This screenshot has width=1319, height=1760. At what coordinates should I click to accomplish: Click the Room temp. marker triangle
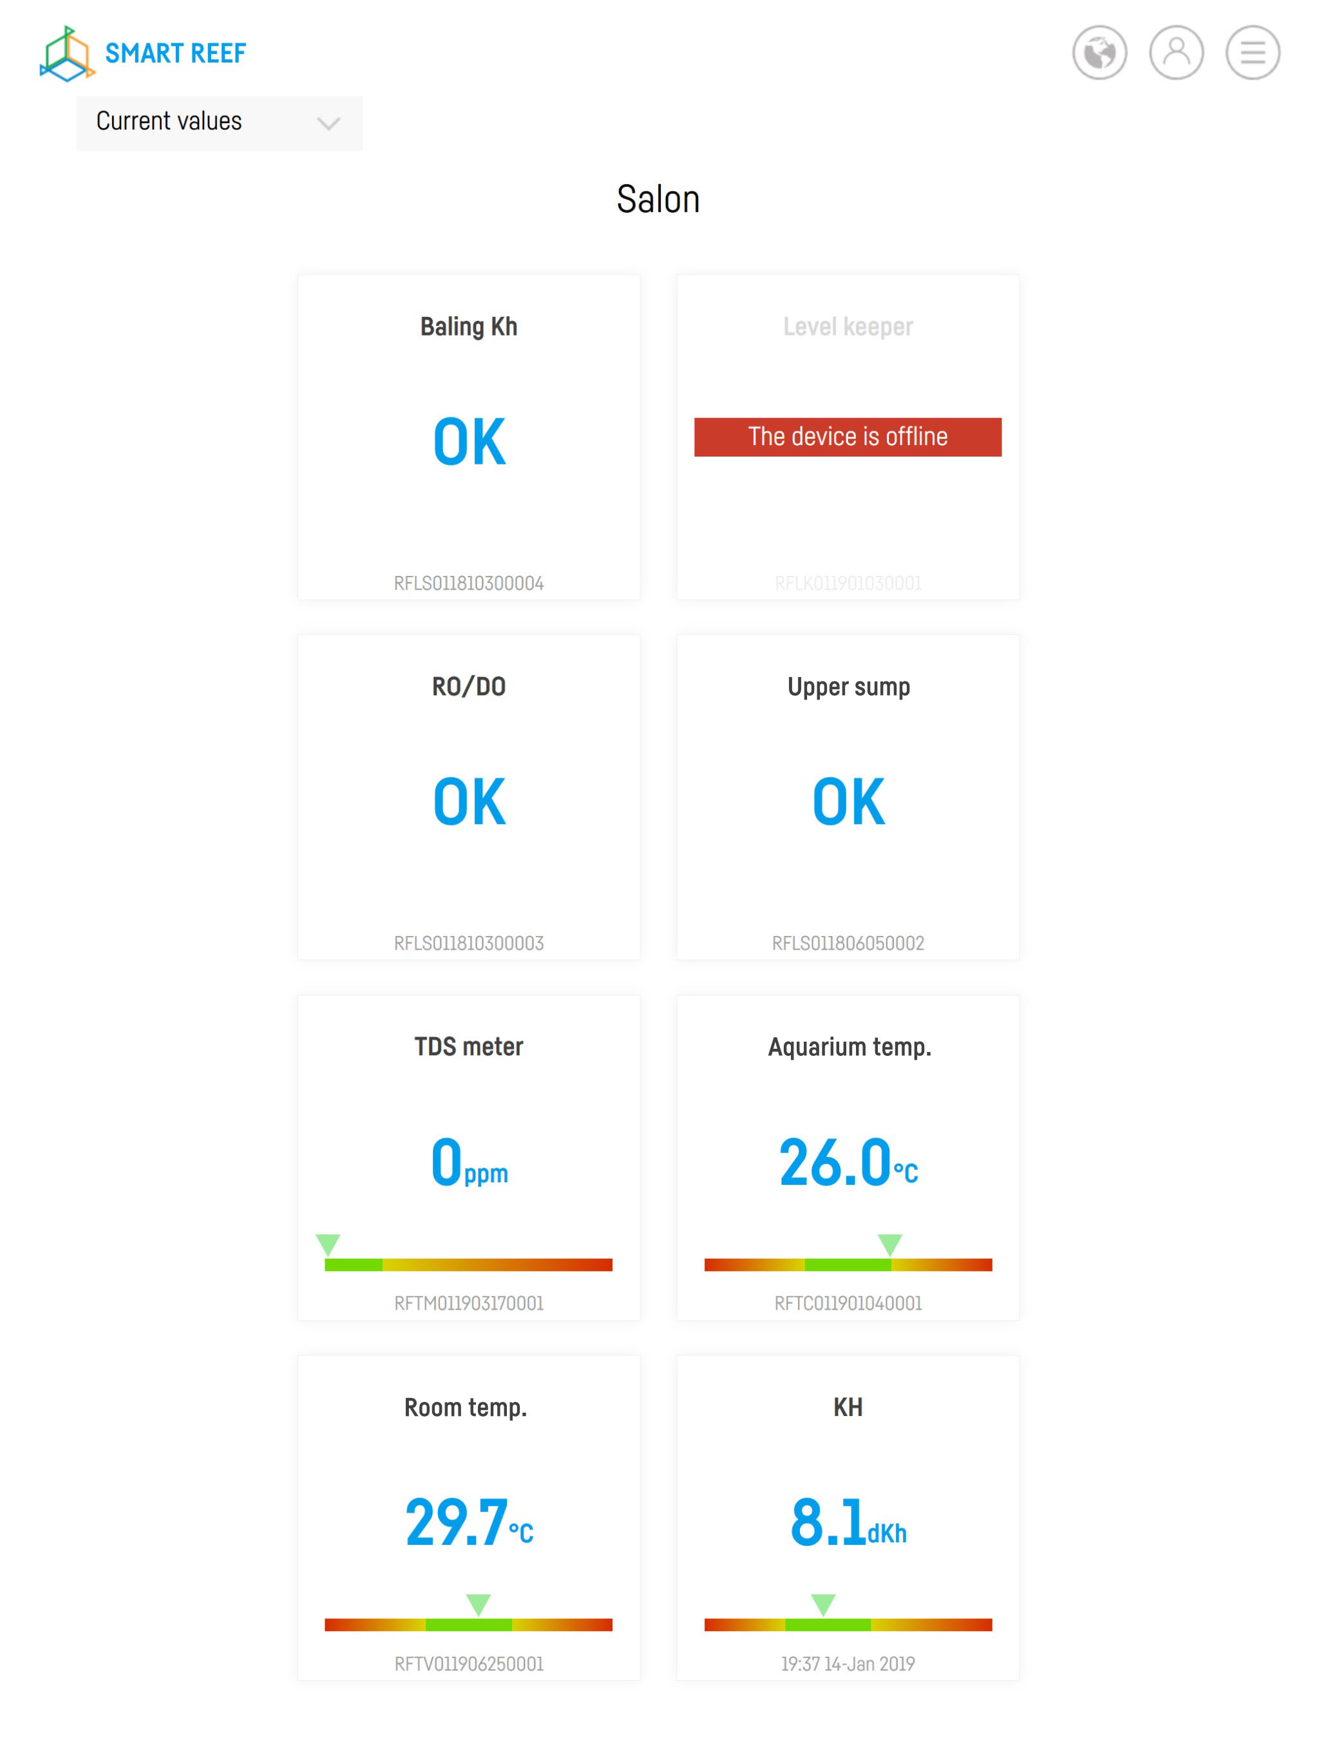pos(478,1603)
